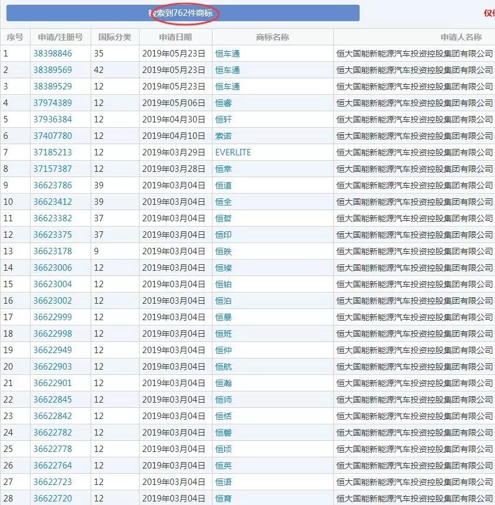495x505 pixels.
Task: Open application number 38389529
Action: 52,87
